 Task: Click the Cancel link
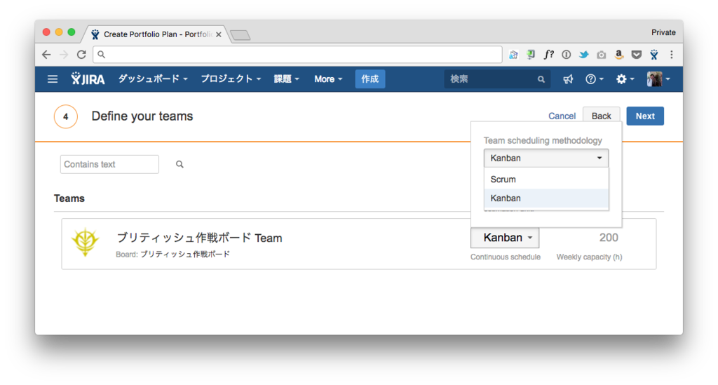(562, 116)
